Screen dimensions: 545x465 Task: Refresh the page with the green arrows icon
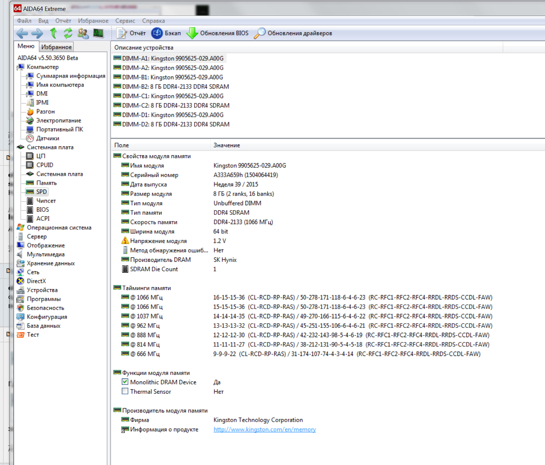point(68,33)
